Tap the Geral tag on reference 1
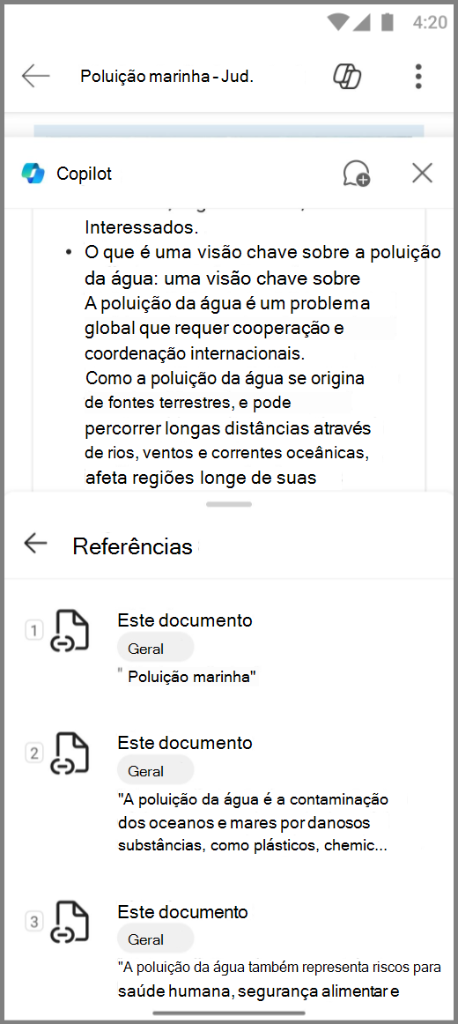The width and height of the screenshot is (458, 1024). (155, 649)
